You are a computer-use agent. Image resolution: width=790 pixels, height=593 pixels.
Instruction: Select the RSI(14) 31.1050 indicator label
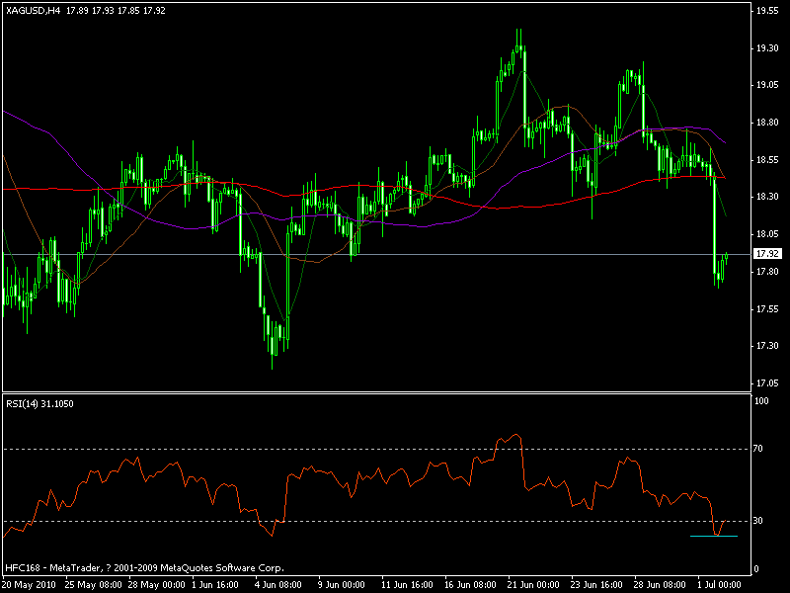(x=39, y=404)
